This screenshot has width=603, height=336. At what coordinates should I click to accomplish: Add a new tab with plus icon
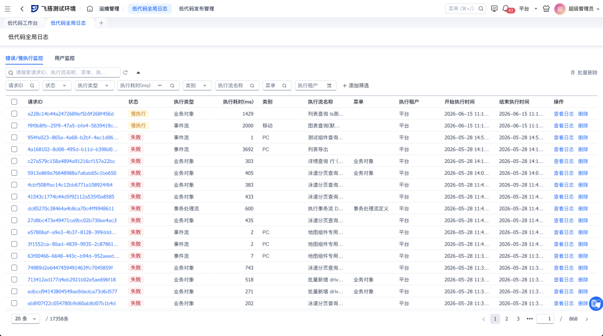click(101, 23)
